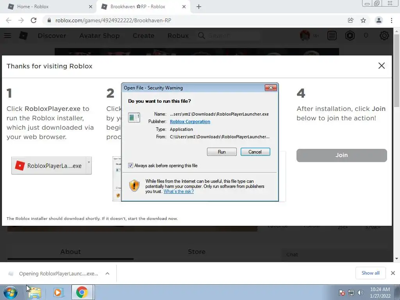The height and width of the screenshot is (300, 400).
Task: Click the security shield warning icon
Action: tap(134, 186)
